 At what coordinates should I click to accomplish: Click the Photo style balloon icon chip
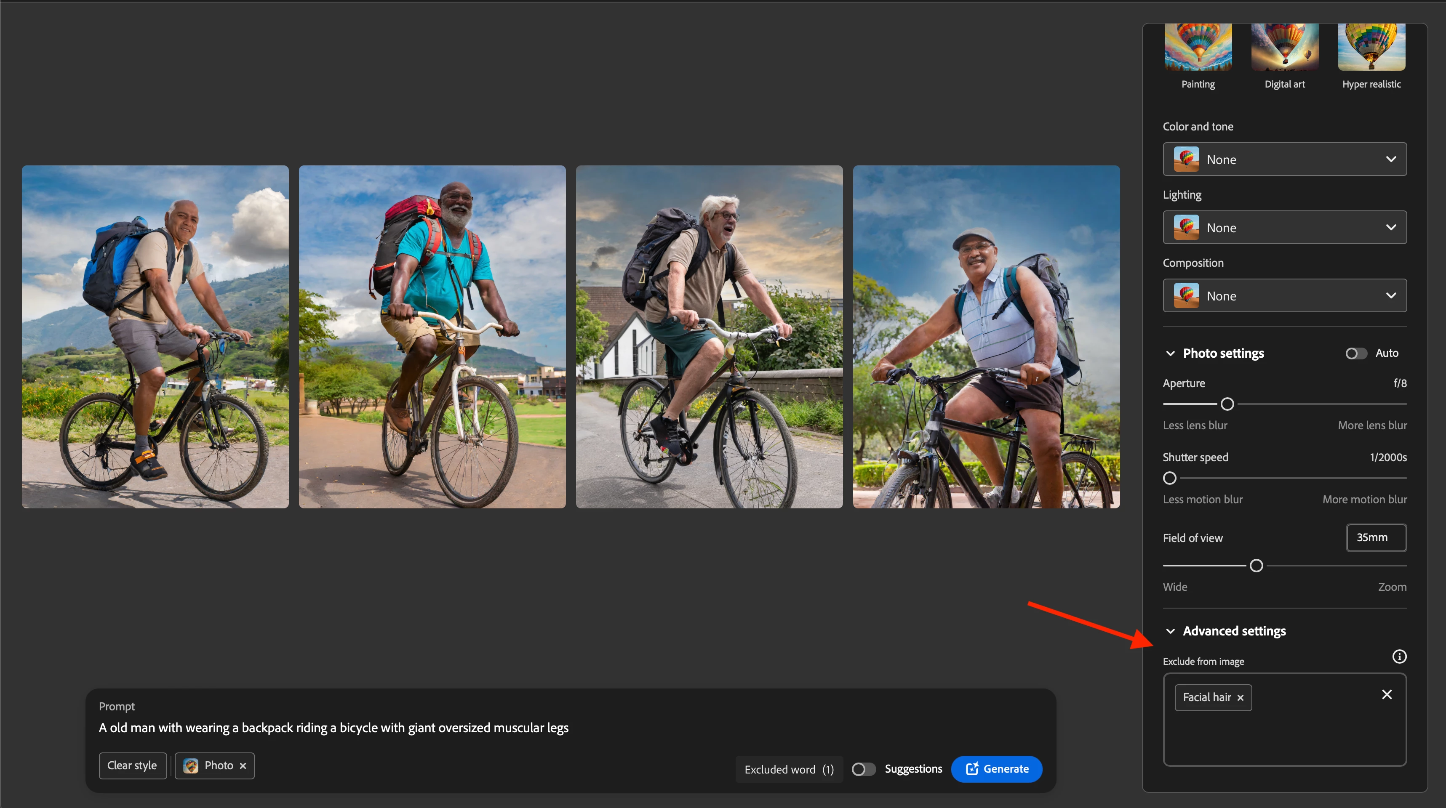[x=191, y=766]
